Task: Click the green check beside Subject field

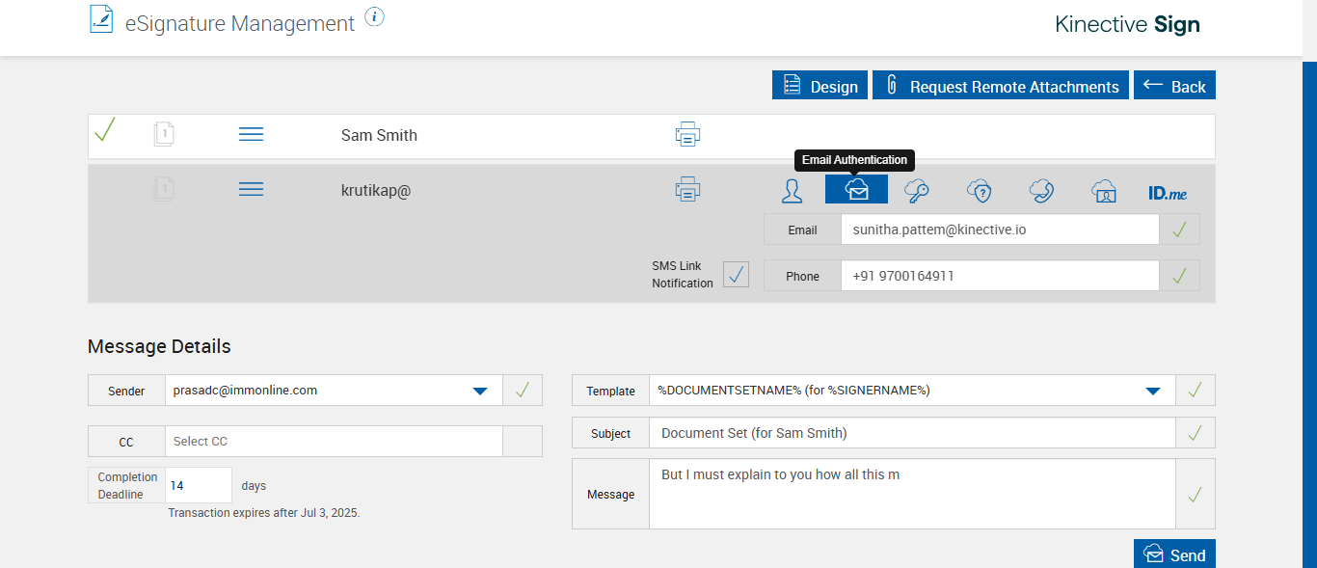Action: coord(1196,433)
